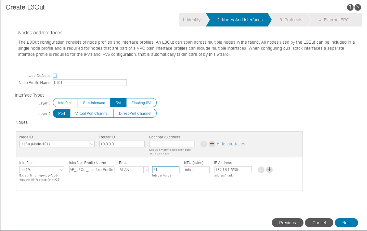Select SVI Layer 3 interface type
The width and height of the screenshot is (367, 231).
click(x=118, y=103)
